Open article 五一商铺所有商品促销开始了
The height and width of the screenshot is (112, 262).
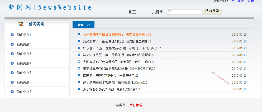click(x=117, y=35)
